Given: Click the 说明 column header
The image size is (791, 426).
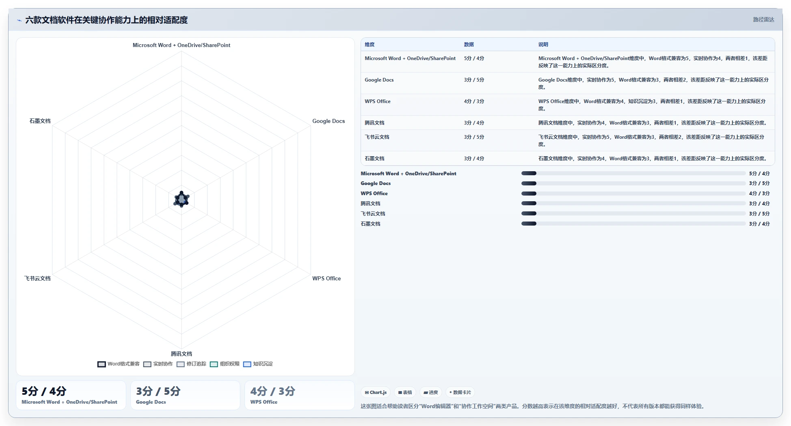Looking at the screenshot, I should (543, 45).
